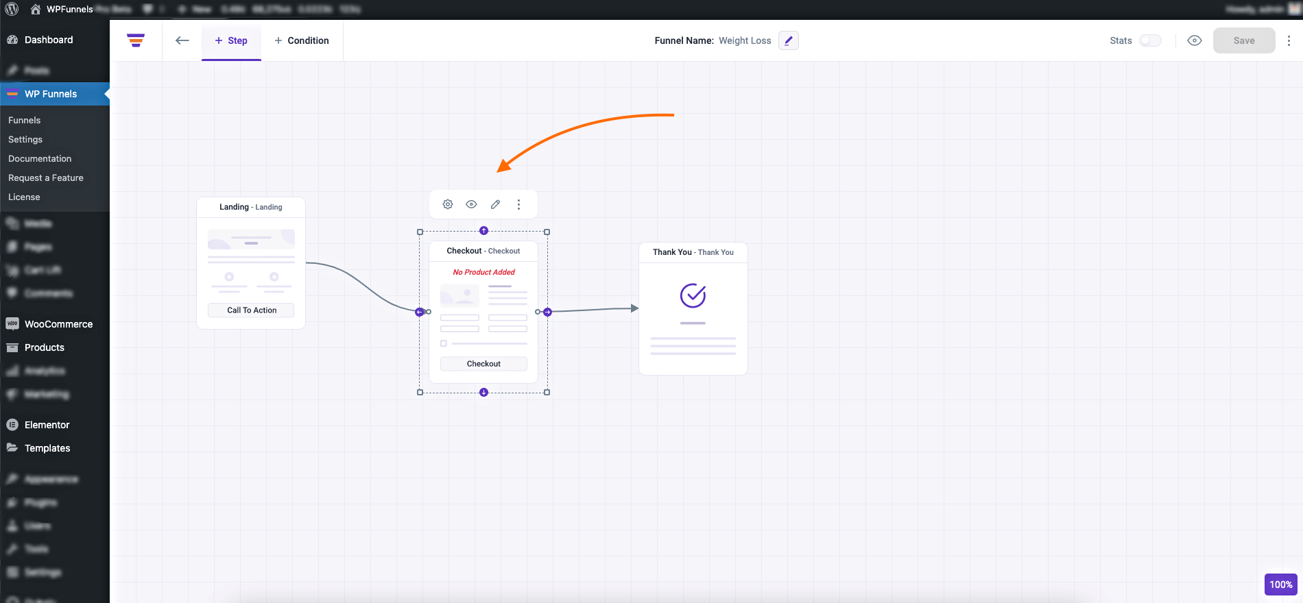Viewport: 1303px width, 603px height.
Task: Click the Checkout button inside Checkout step
Action: (483, 364)
